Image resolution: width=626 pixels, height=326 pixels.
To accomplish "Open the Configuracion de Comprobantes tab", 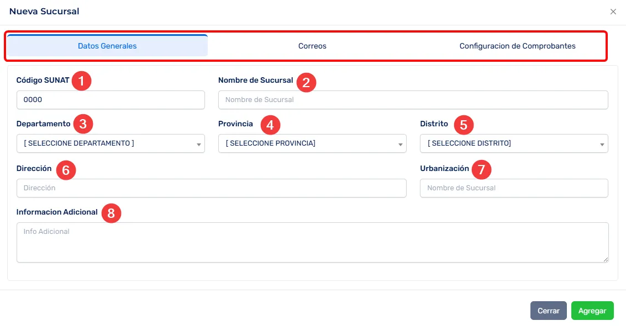I will pos(517,46).
